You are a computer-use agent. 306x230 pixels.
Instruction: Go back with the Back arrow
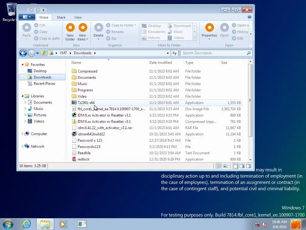[x=23, y=53]
